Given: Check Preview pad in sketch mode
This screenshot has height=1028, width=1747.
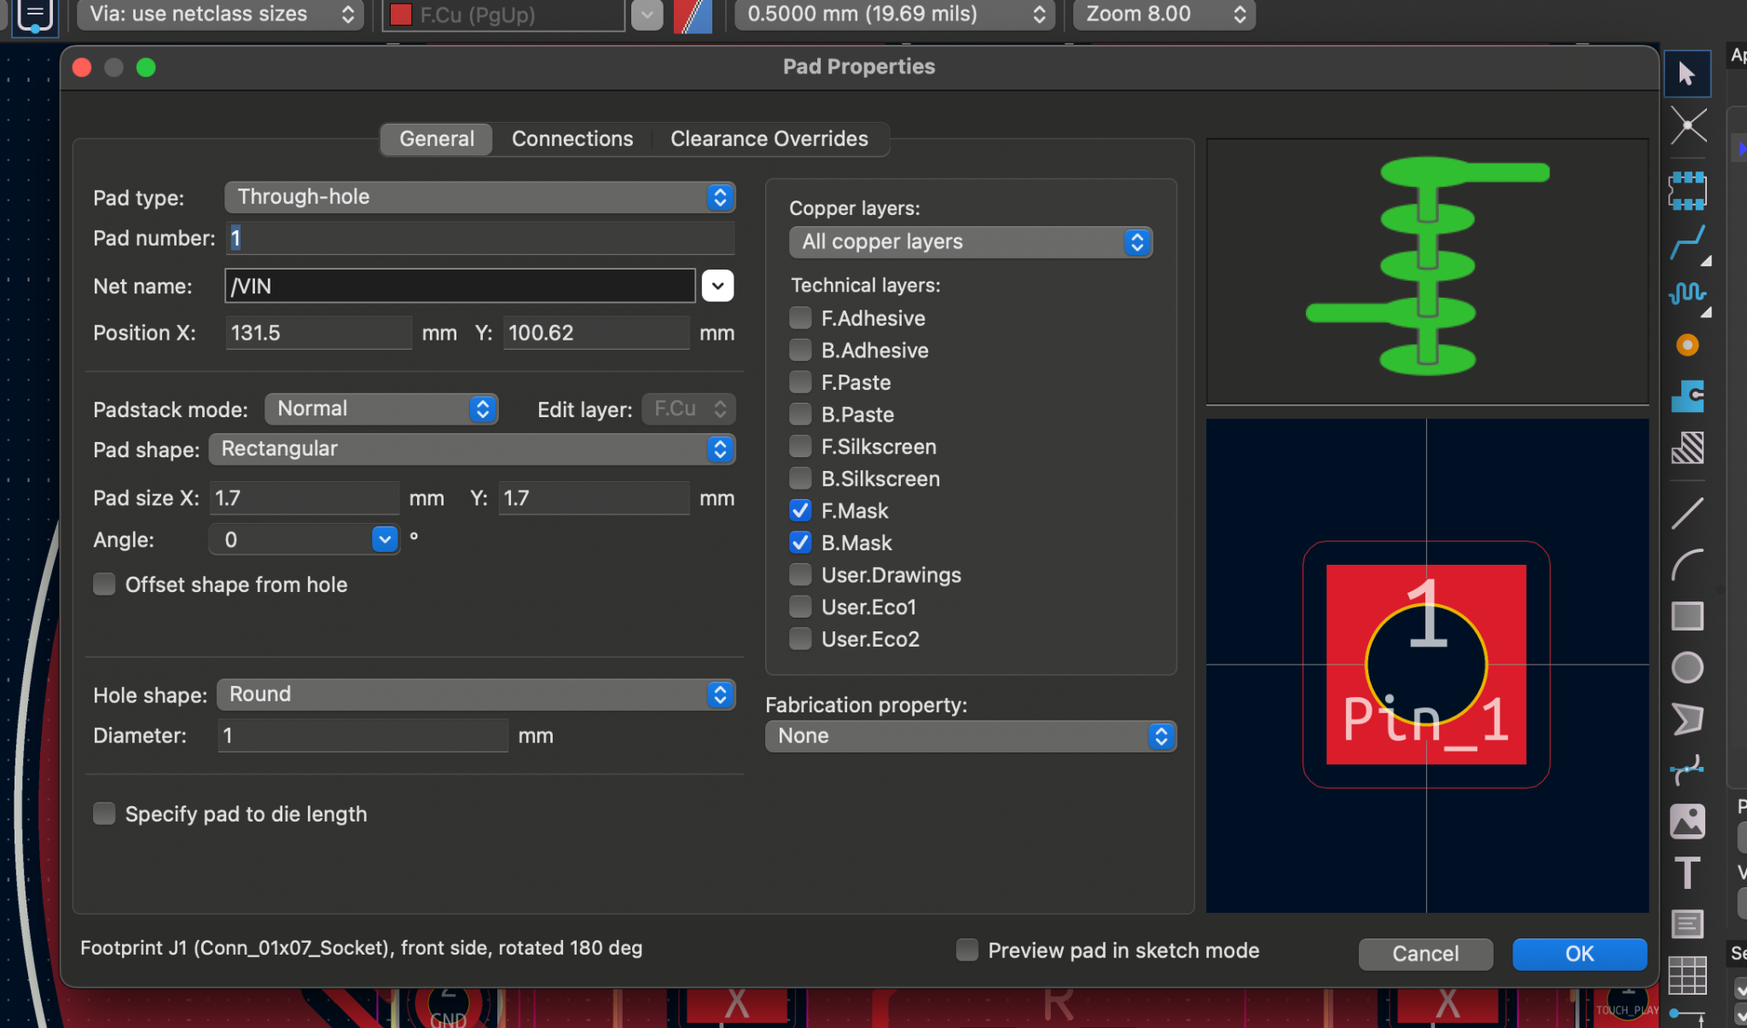Looking at the screenshot, I should point(966,950).
